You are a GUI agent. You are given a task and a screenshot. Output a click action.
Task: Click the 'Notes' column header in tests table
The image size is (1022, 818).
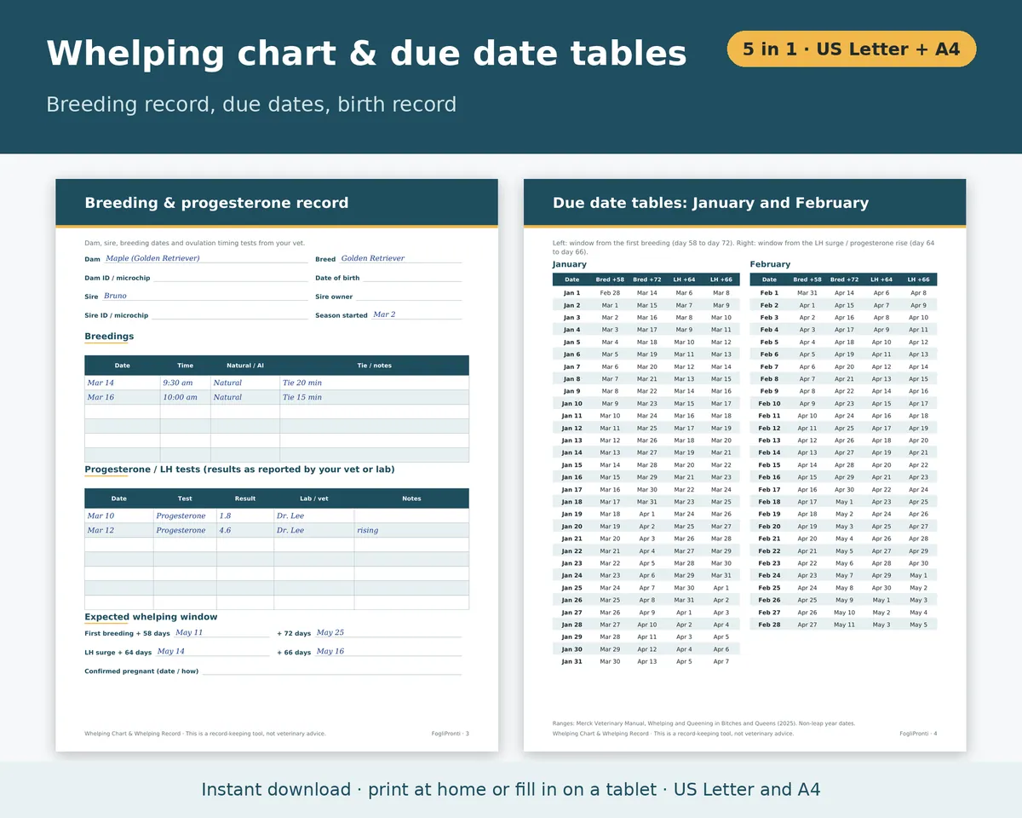click(411, 498)
